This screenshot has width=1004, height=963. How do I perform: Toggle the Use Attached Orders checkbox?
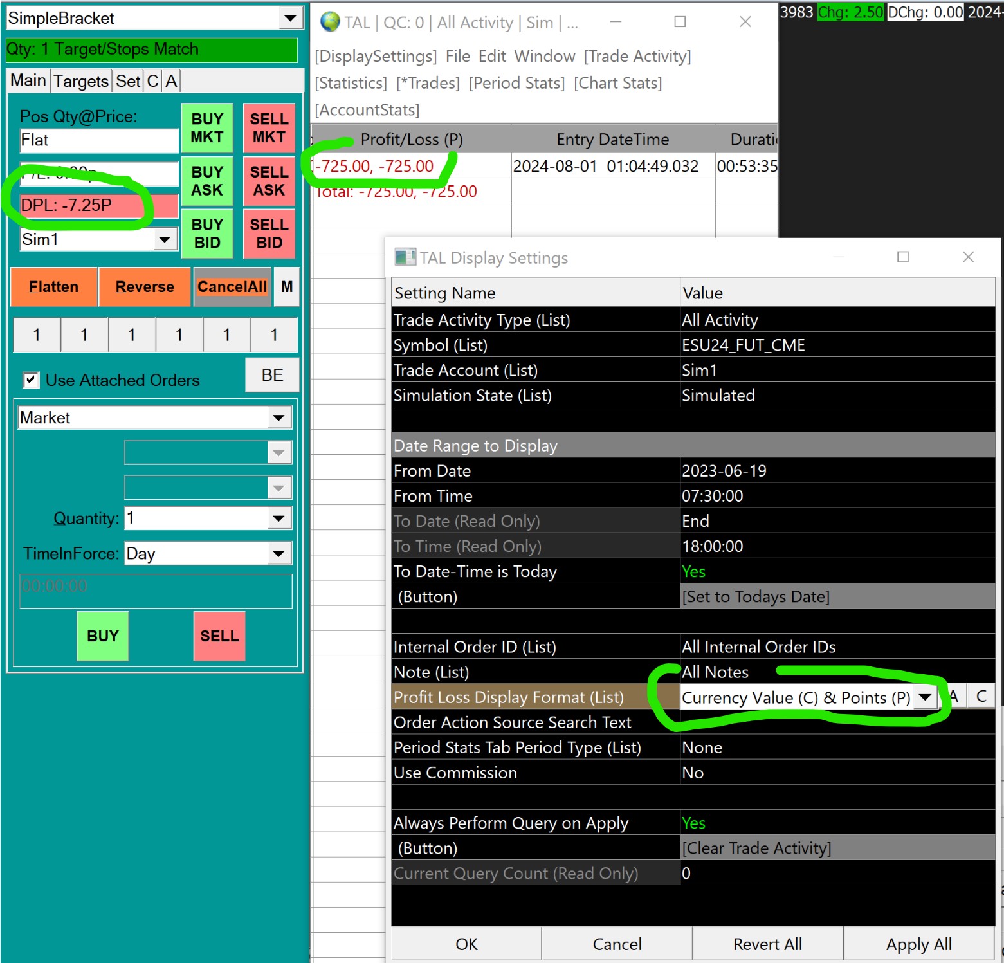[31, 380]
